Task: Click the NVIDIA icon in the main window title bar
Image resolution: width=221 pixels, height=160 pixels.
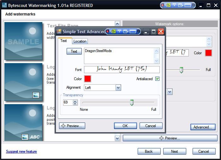Action: (168, 5)
